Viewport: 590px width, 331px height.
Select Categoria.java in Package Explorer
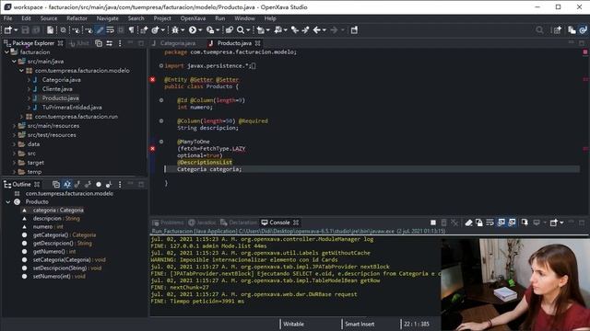pyautogui.click(x=61, y=80)
